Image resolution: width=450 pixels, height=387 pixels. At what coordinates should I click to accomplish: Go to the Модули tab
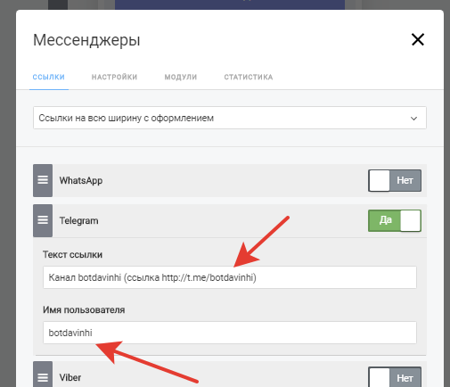click(x=181, y=77)
